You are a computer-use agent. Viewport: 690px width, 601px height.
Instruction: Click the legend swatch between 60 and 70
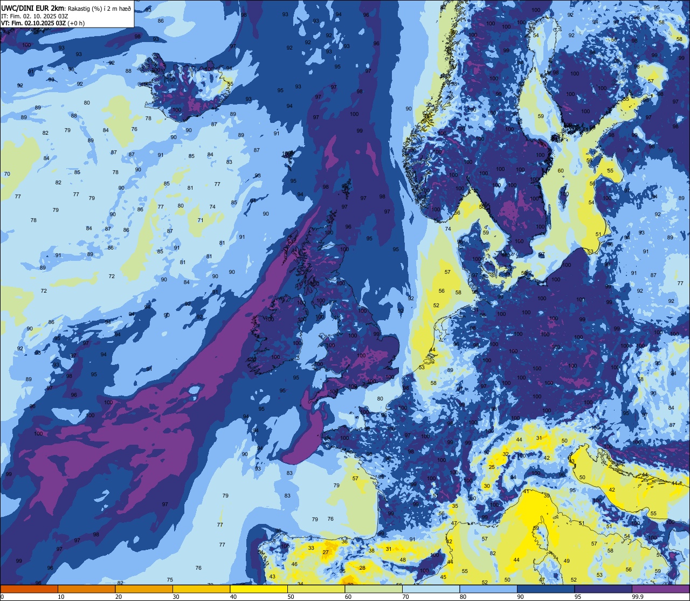[x=374, y=589]
